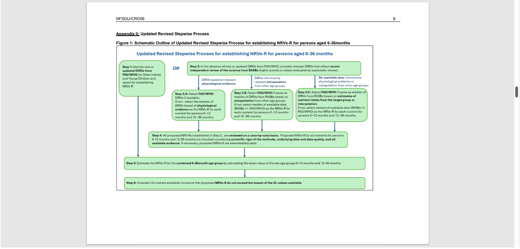Click the arrow between Step 5 and Step 6

point(245,174)
